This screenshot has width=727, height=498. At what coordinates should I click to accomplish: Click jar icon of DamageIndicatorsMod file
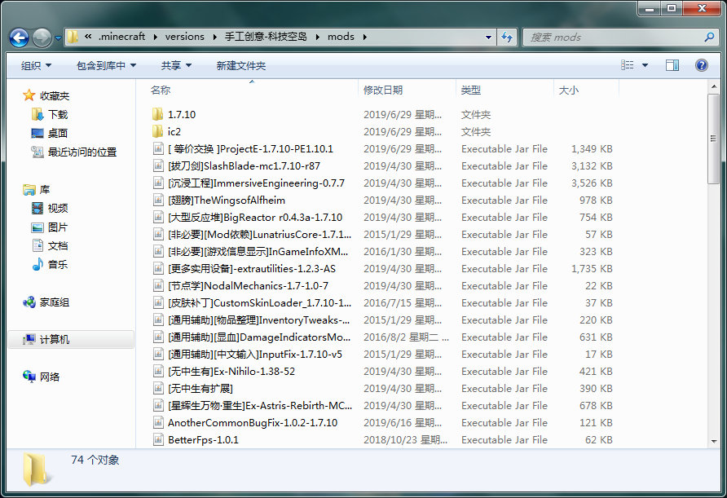[x=158, y=337]
